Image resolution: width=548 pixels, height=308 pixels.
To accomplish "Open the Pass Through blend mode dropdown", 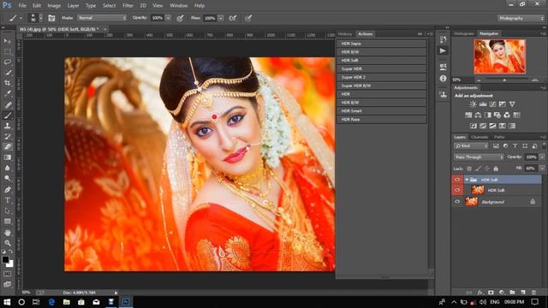I will [x=479, y=157].
